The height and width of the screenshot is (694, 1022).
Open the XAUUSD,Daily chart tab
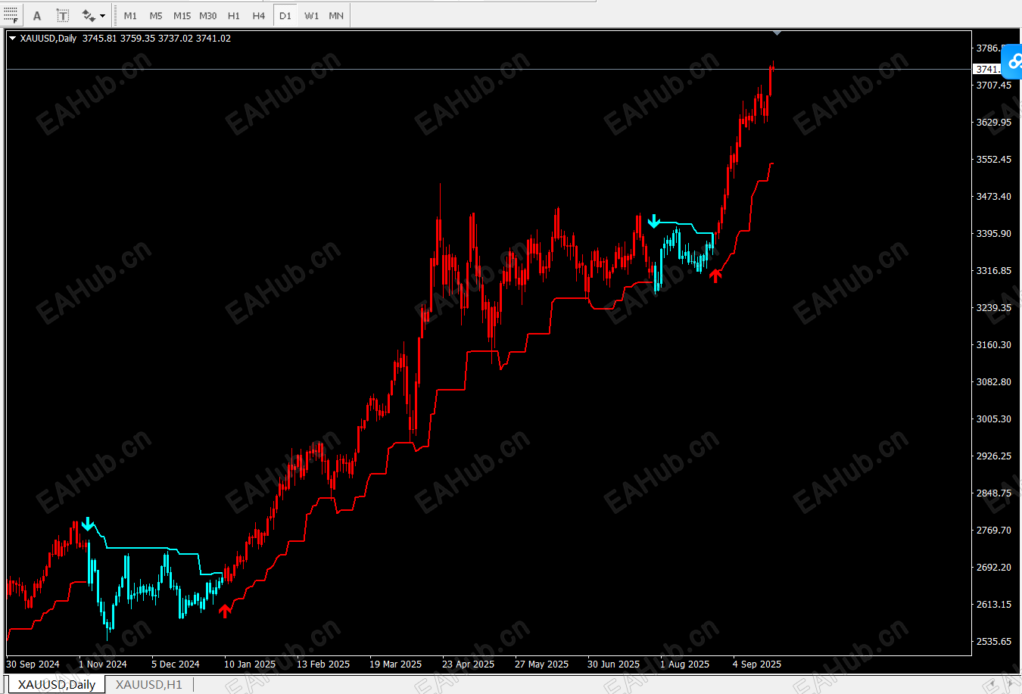[57, 684]
